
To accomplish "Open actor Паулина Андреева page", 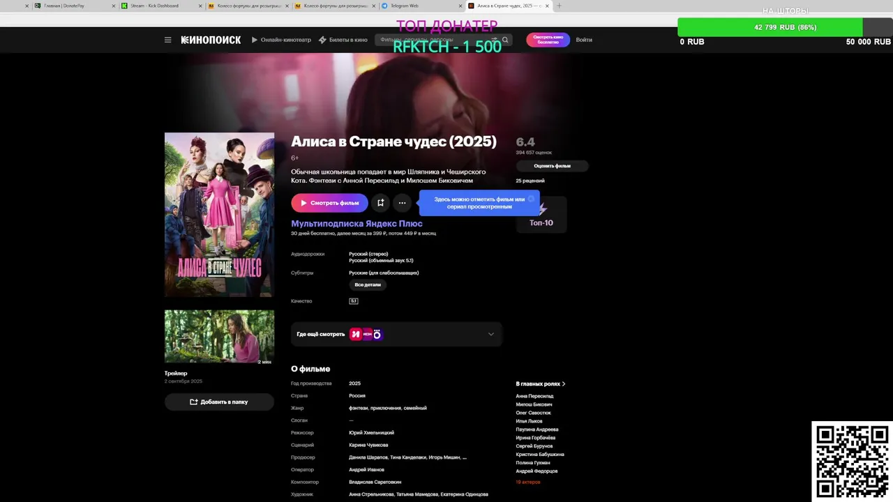I will point(537,429).
